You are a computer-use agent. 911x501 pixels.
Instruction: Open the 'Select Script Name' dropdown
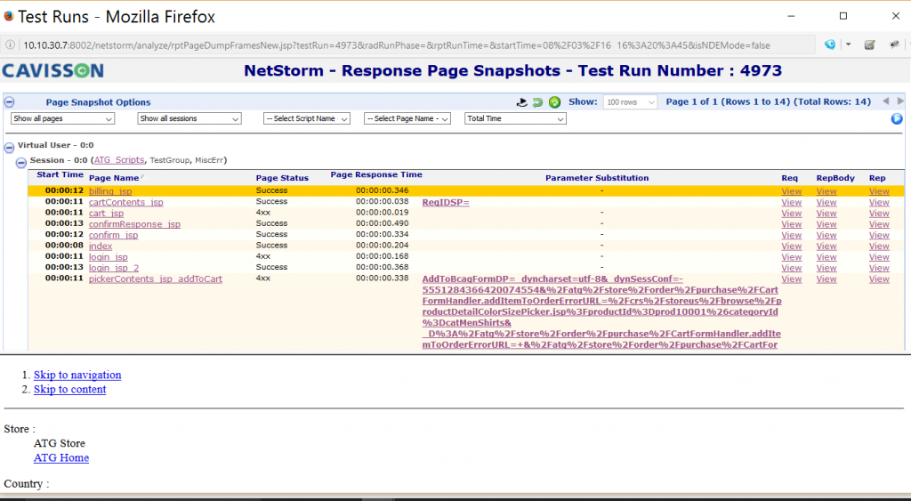coord(307,118)
